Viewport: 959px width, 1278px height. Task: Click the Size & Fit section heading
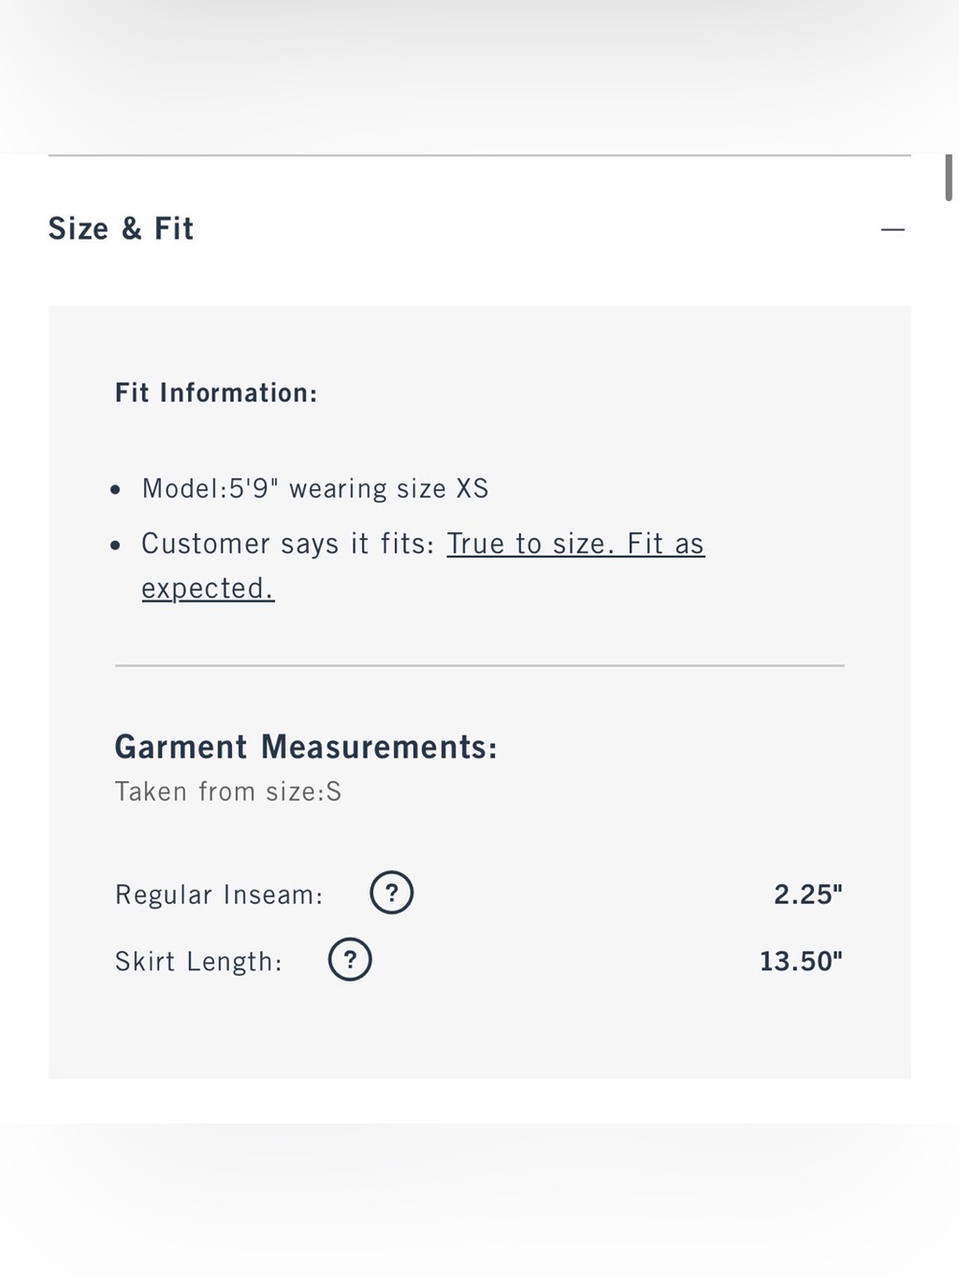[x=121, y=229]
